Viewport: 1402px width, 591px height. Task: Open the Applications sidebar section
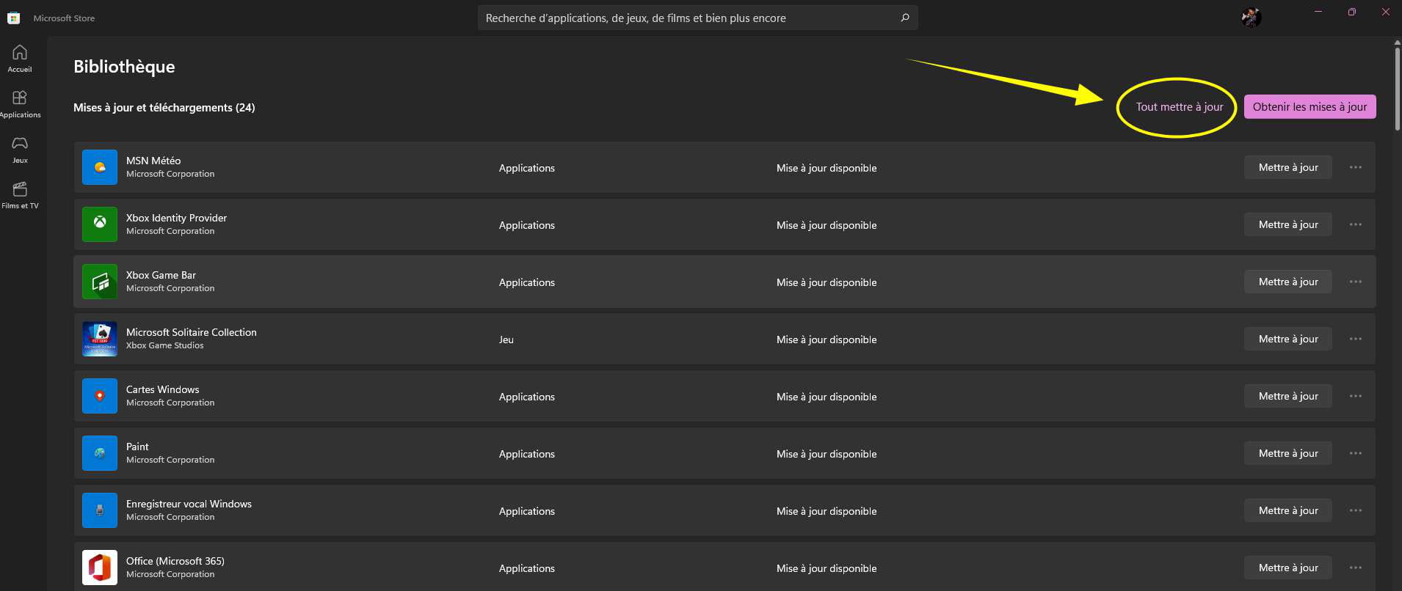click(x=20, y=104)
